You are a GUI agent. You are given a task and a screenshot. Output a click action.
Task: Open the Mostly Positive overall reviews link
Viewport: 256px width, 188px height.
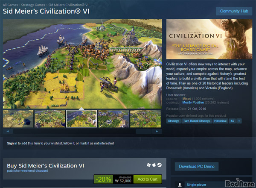pos(193,103)
